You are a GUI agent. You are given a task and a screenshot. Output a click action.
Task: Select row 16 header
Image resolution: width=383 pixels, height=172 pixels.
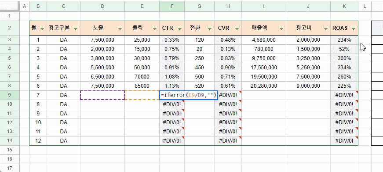point(10,159)
